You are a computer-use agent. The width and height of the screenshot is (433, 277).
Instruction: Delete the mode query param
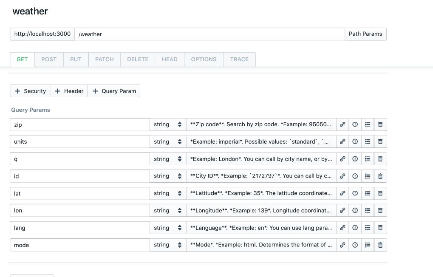pyautogui.click(x=380, y=245)
